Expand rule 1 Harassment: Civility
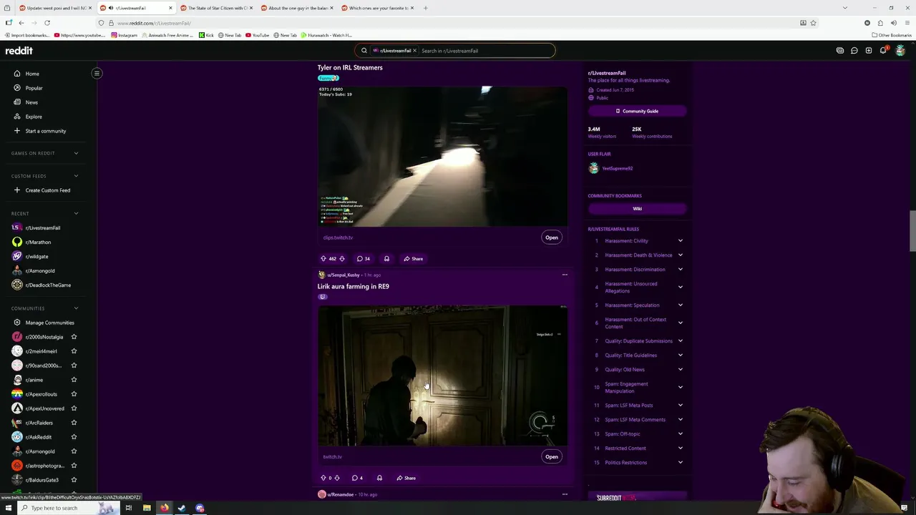This screenshot has width=916, height=515. 681,241
